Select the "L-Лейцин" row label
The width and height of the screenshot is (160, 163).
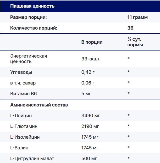(x=21, y=115)
